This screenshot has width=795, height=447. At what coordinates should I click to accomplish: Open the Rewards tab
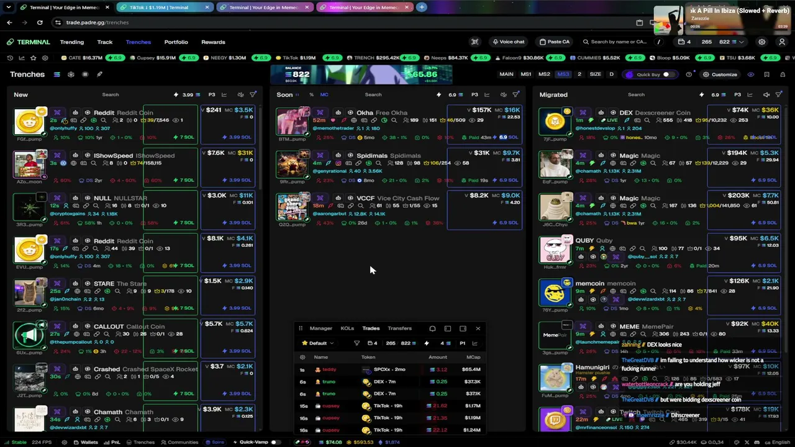(x=213, y=42)
